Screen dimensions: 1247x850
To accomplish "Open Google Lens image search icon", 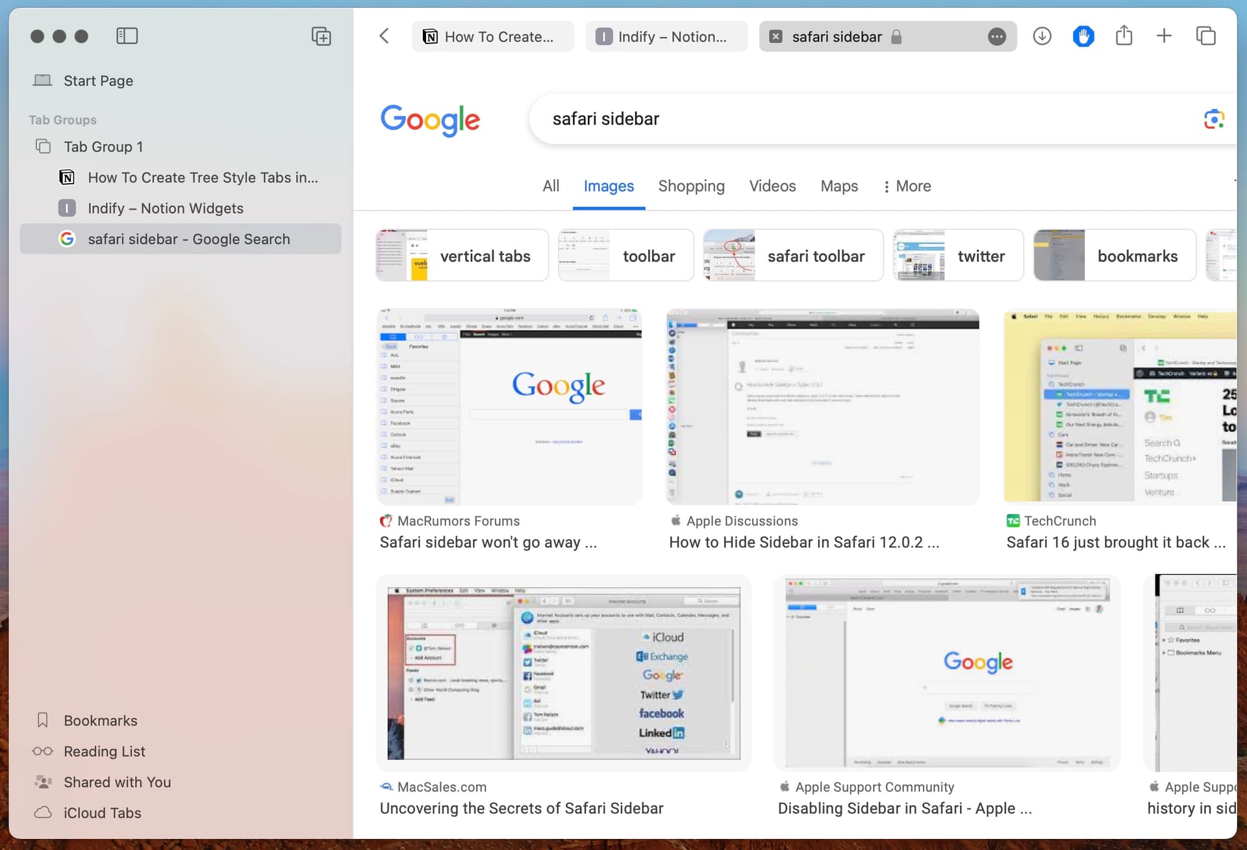I will pyautogui.click(x=1214, y=119).
